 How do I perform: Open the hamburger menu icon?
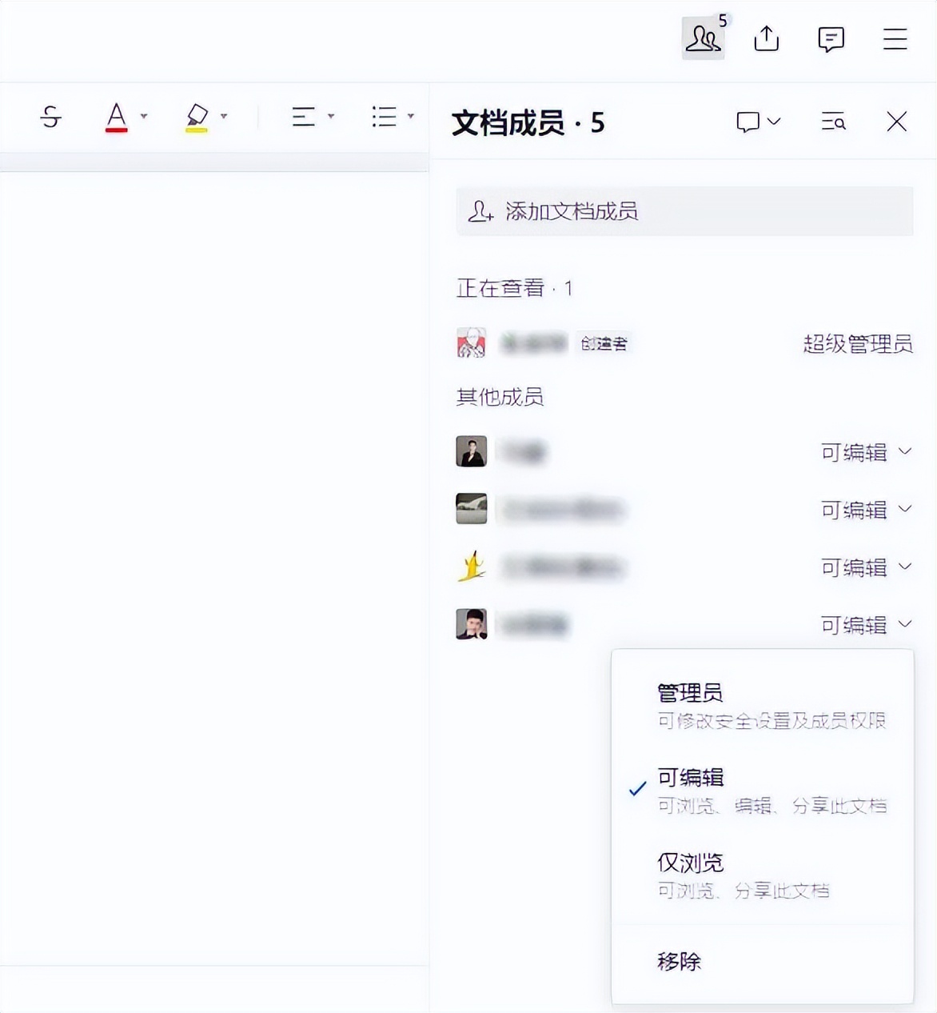click(x=895, y=38)
